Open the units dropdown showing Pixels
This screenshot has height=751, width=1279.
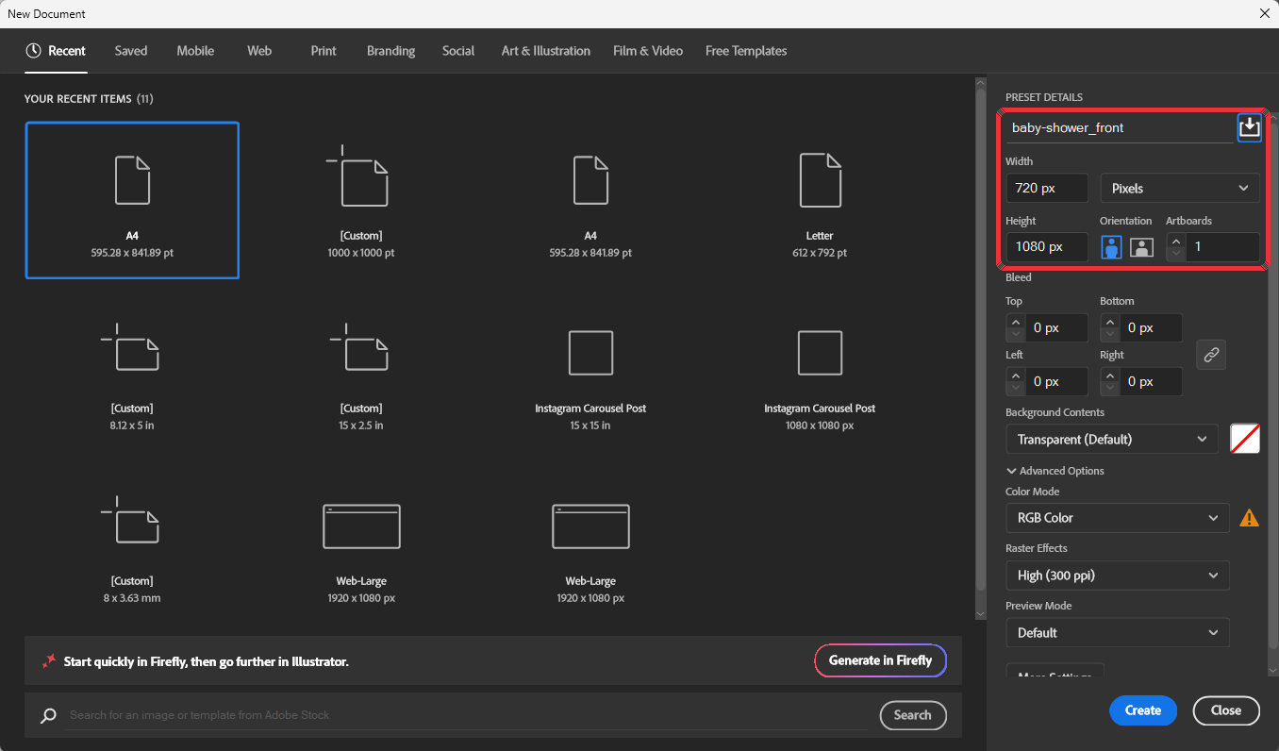pyautogui.click(x=1180, y=188)
